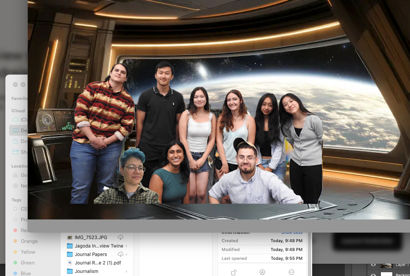Click the Documents icon in the sidebar

15,141
